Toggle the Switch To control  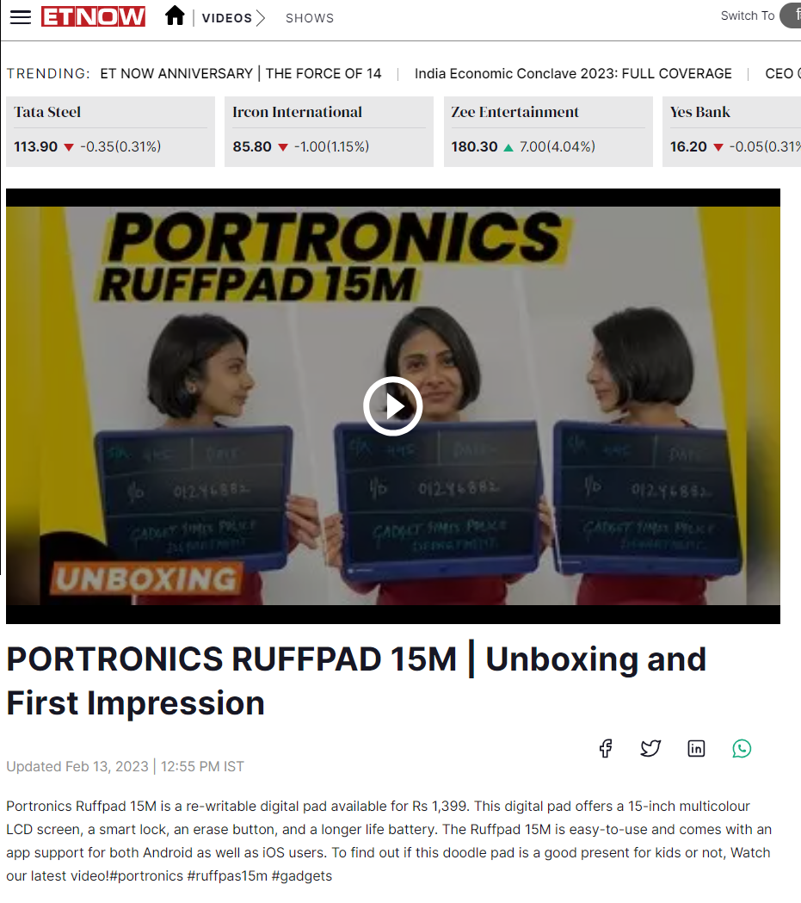click(x=790, y=15)
